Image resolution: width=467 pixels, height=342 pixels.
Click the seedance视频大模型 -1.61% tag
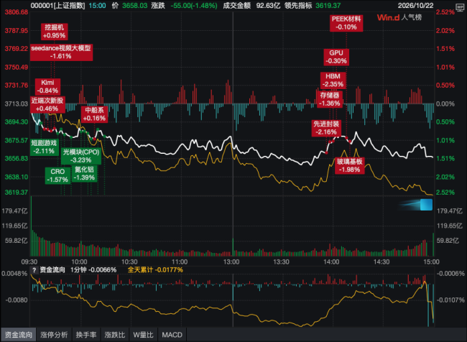click(61, 52)
